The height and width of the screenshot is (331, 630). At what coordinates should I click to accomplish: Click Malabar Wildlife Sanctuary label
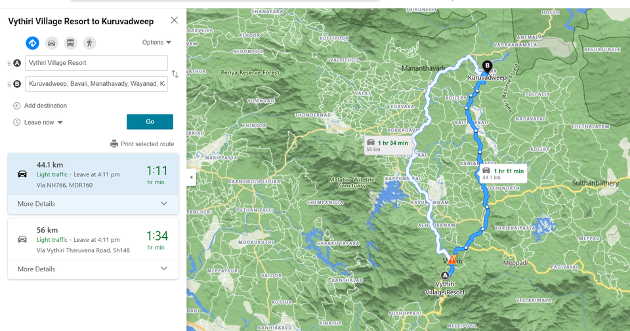pyautogui.click(x=352, y=183)
